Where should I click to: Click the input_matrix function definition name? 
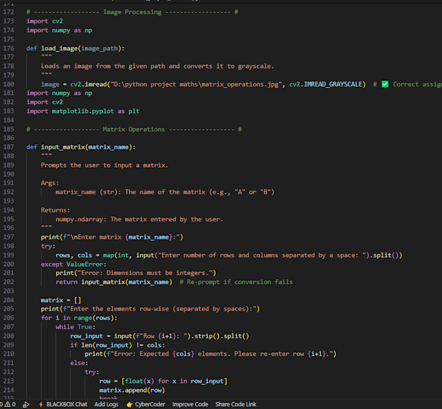pos(63,147)
